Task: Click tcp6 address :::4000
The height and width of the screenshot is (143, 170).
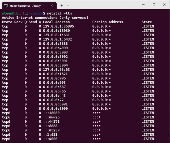Action: [50, 139]
